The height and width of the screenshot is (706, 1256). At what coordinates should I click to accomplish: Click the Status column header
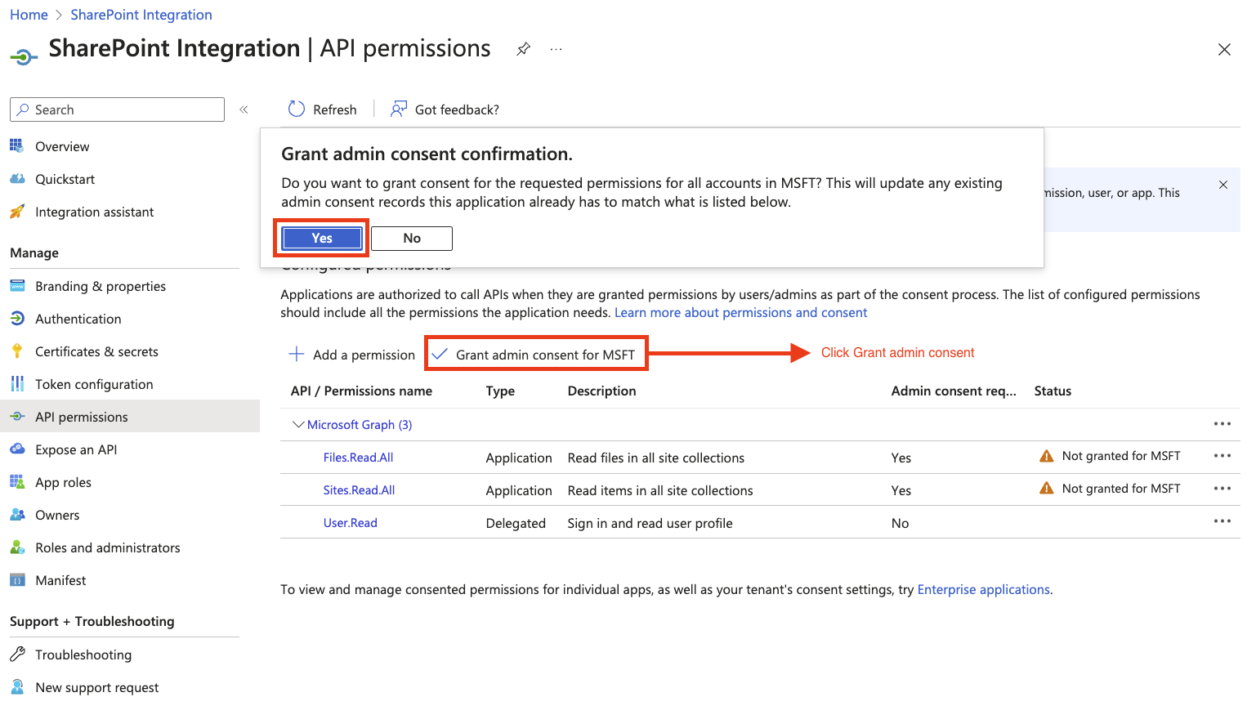[x=1053, y=391]
